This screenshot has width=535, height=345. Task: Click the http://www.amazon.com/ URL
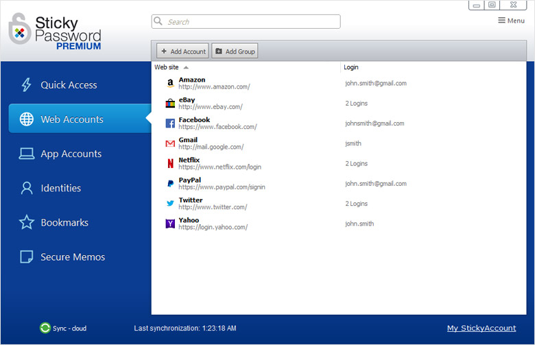[x=214, y=87]
